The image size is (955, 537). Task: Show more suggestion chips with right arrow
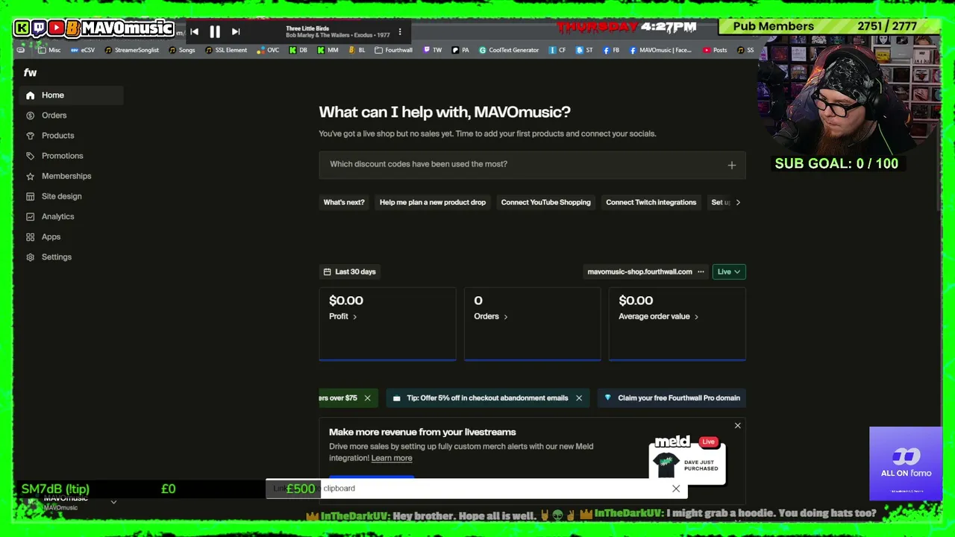738,202
